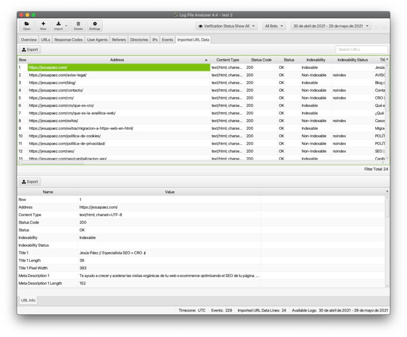Click the highlighted https://jesuspaez.com/ address cell

(119, 68)
